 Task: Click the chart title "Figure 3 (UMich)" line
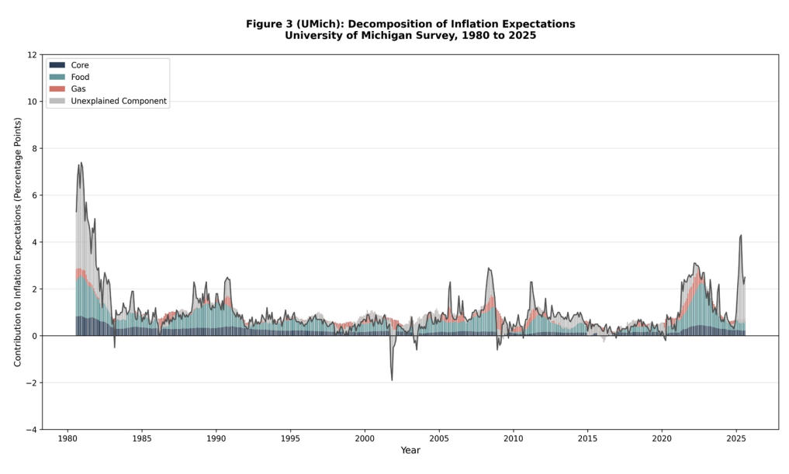coord(410,24)
